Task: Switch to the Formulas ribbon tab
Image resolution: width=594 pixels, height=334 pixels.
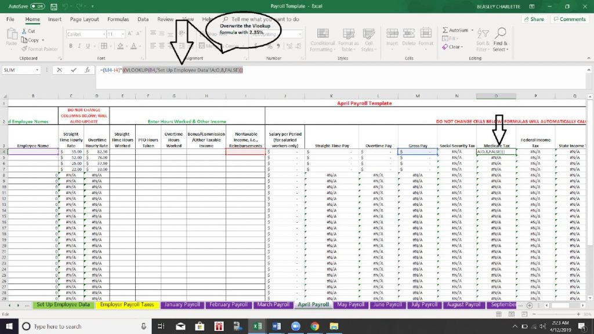Action: [x=118, y=19]
